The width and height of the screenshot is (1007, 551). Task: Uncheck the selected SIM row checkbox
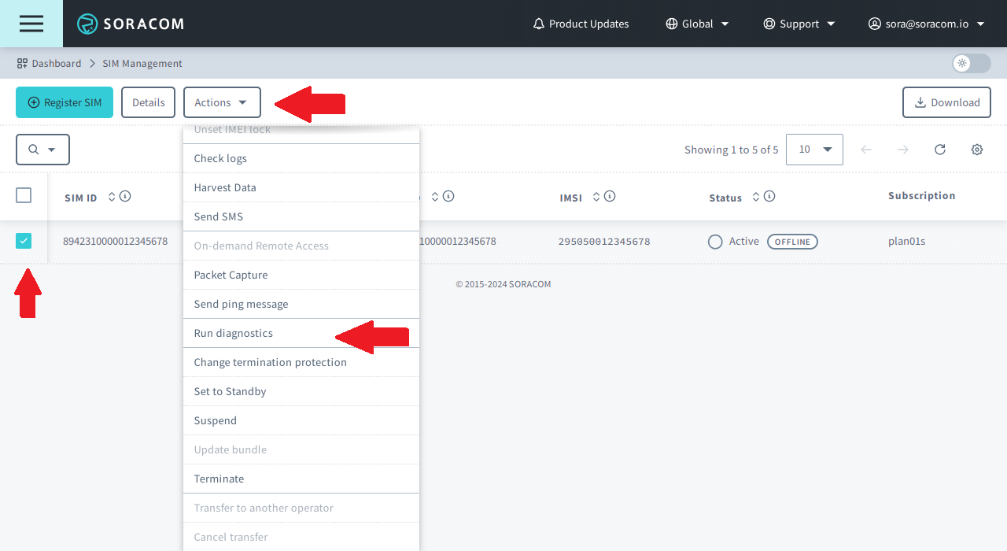click(24, 241)
